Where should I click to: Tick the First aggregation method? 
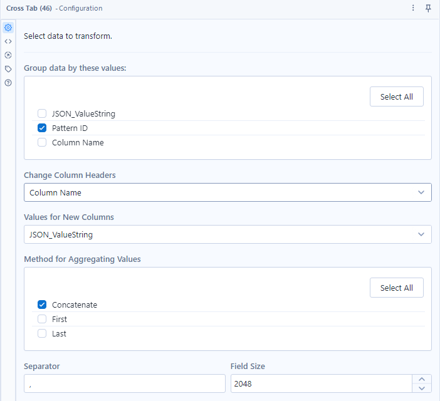42,319
